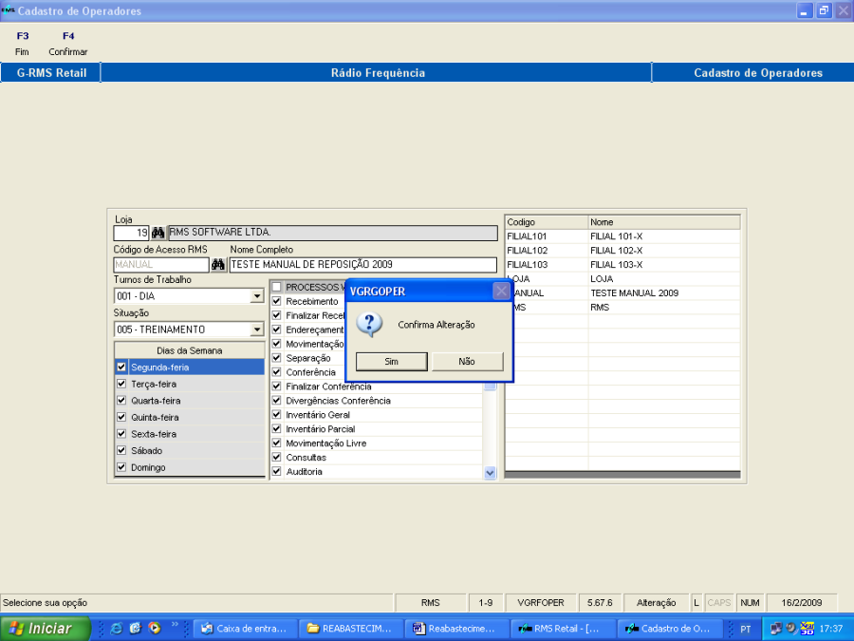Uncheck the Recebimento process checkbox
This screenshot has width=854, height=641.
click(x=277, y=301)
